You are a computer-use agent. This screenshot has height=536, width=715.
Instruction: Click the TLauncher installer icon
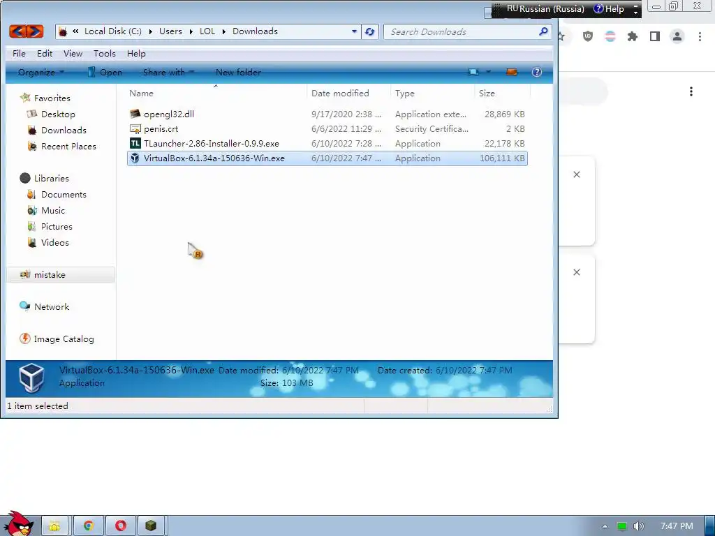(135, 144)
